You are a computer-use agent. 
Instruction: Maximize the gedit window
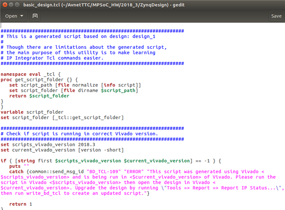tap(17, 5)
